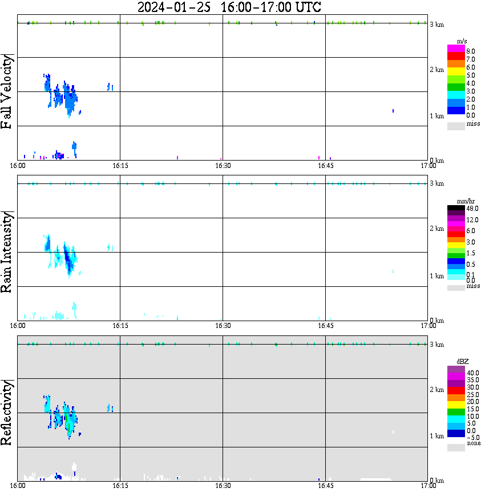
Task: Click the magenta 8.0 m/s color swatch
Action: [x=456, y=49]
